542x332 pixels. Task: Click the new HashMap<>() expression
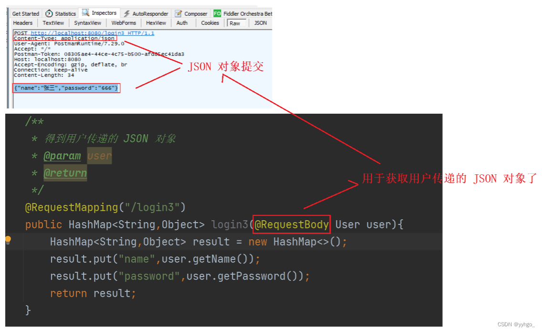[x=294, y=242]
